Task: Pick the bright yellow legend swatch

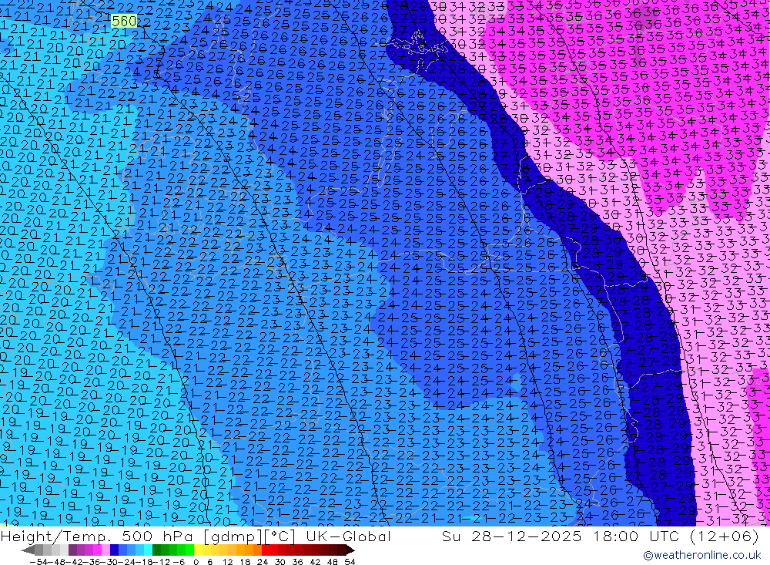Action: tap(199, 550)
